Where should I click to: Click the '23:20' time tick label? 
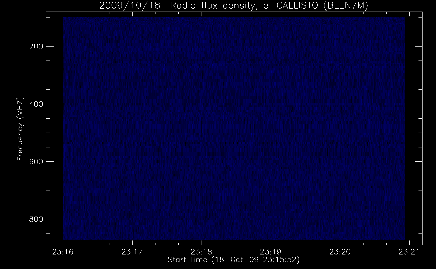point(340,252)
